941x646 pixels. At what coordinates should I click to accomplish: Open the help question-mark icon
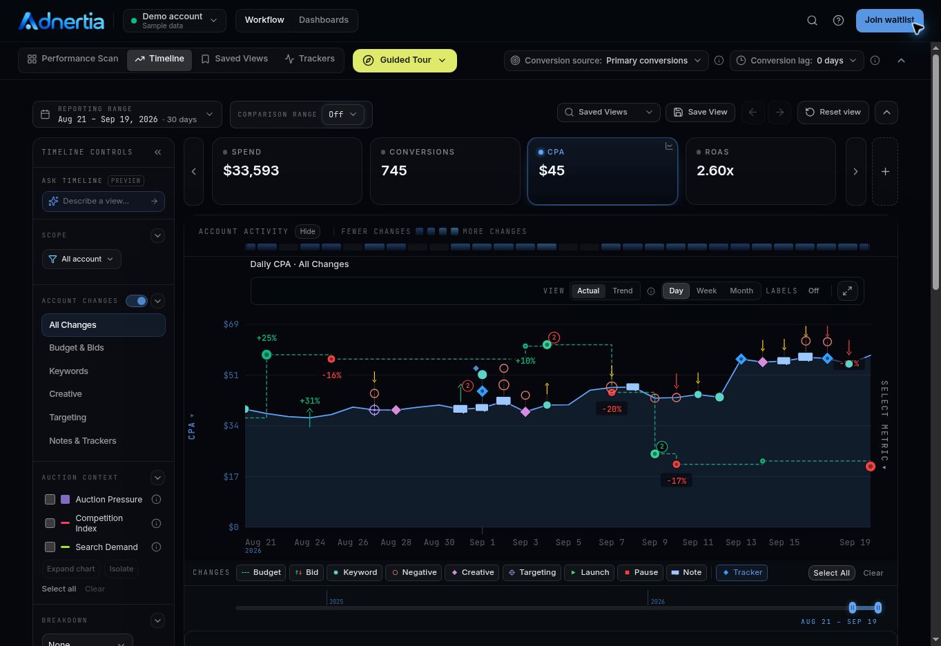(x=838, y=21)
